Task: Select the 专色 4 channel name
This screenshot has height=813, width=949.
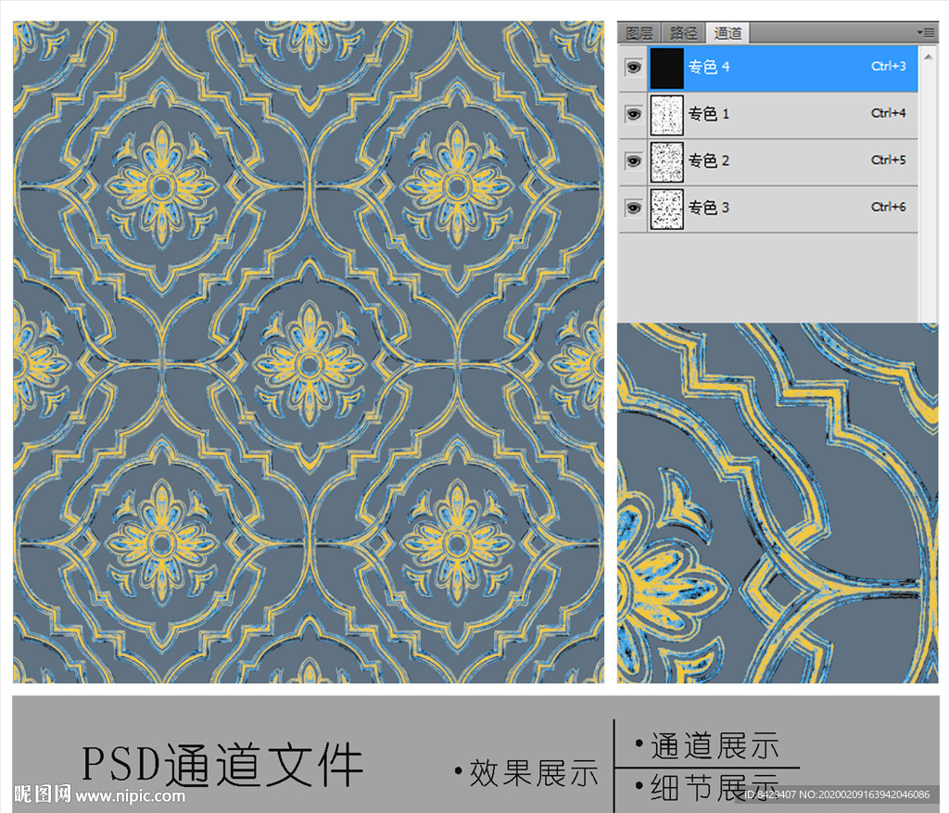Action: [x=709, y=67]
